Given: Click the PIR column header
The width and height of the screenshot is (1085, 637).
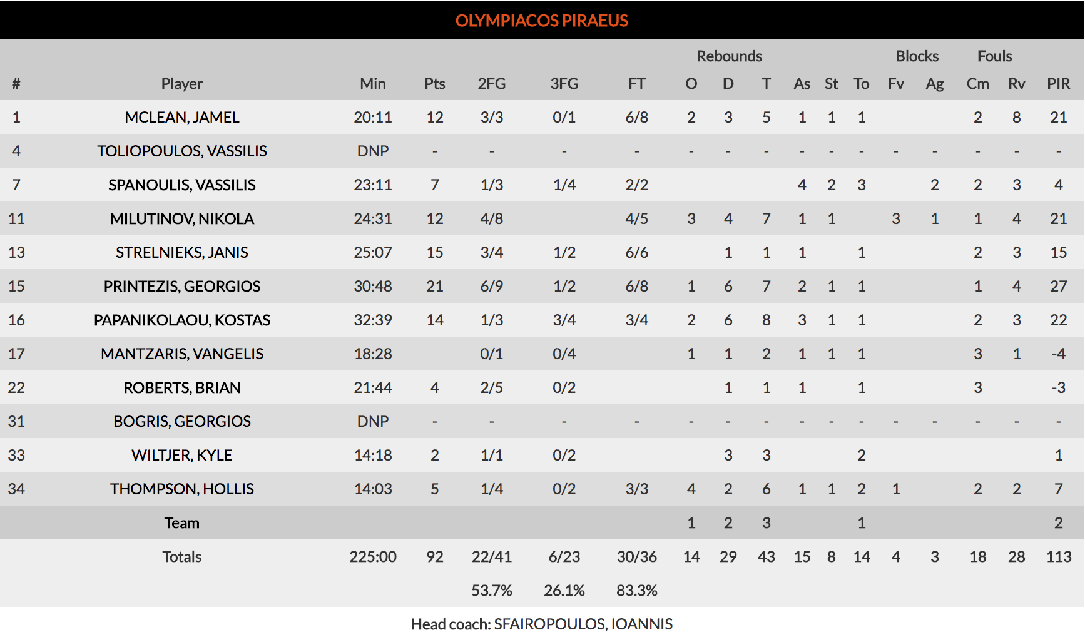Looking at the screenshot, I should pyautogui.click(x=1058, y=84).
